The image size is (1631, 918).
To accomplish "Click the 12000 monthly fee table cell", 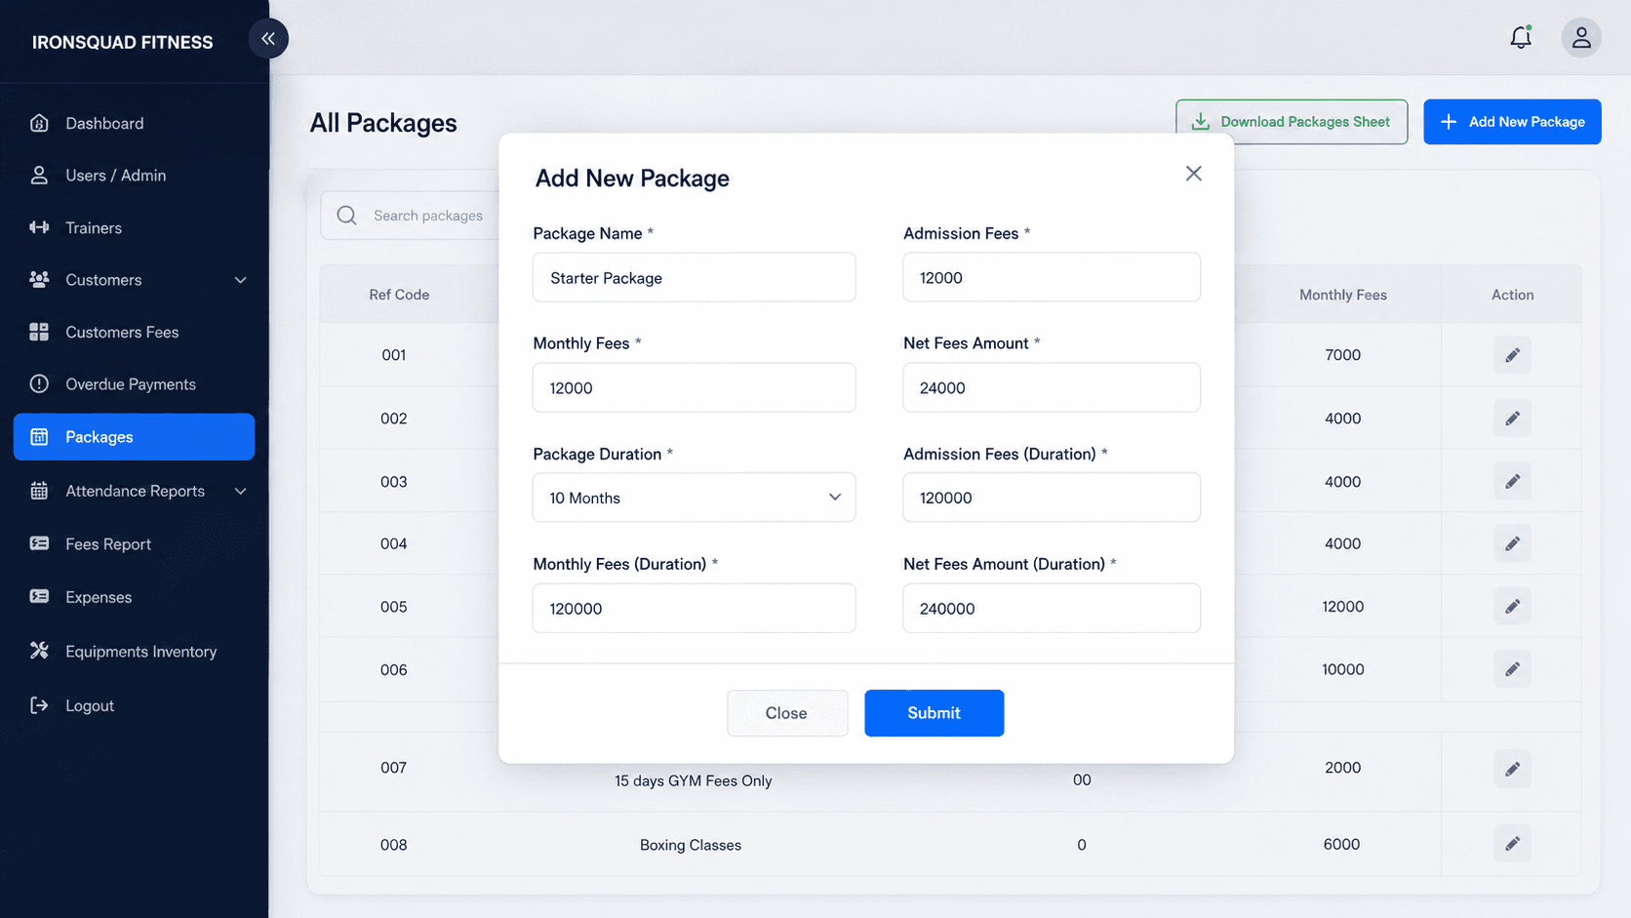I will [x=1342, y=607].
